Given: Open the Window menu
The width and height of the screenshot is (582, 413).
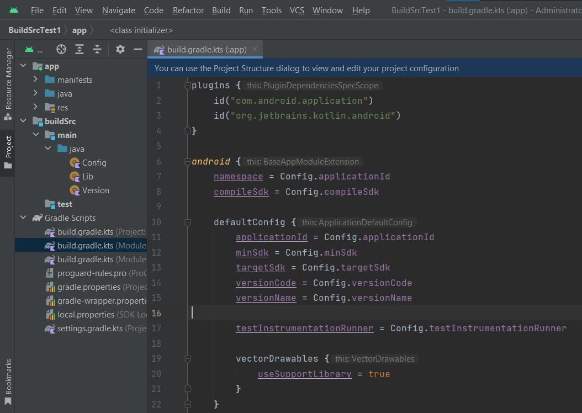Looking at the screenshot, I should [327, 10].
